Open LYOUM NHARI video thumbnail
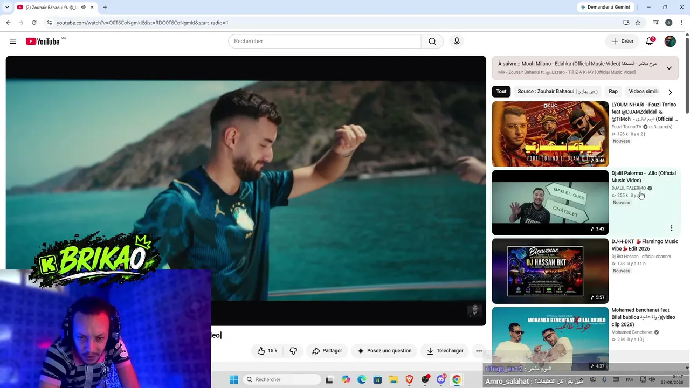690x388 pixels. pos(550,134)
